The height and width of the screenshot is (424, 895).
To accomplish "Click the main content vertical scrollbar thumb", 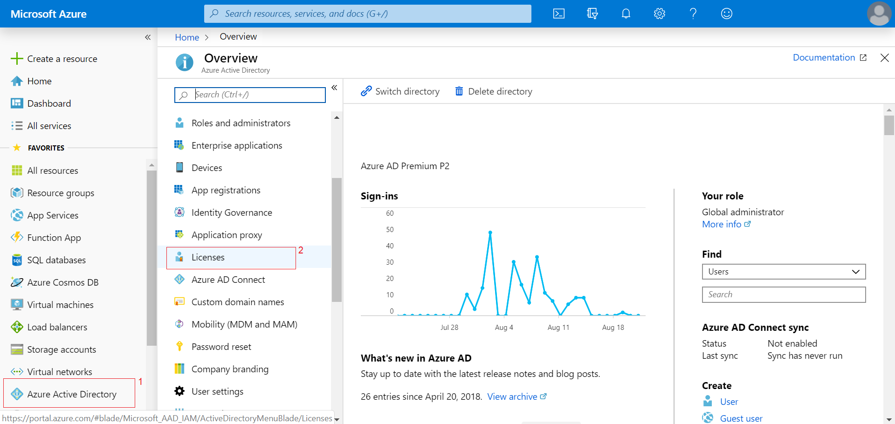I will pyautogui.click(x=889, y=125).
